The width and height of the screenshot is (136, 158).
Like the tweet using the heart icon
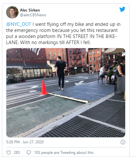point(9,153)
